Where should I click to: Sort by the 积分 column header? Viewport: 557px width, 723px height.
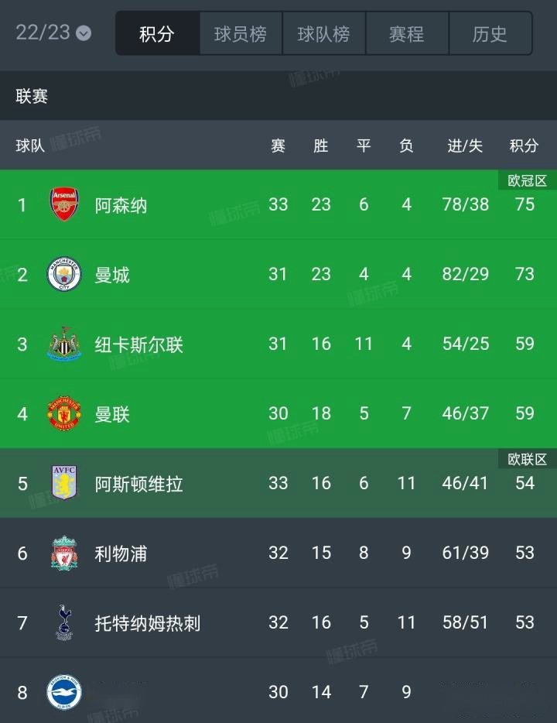coord(525,146)
